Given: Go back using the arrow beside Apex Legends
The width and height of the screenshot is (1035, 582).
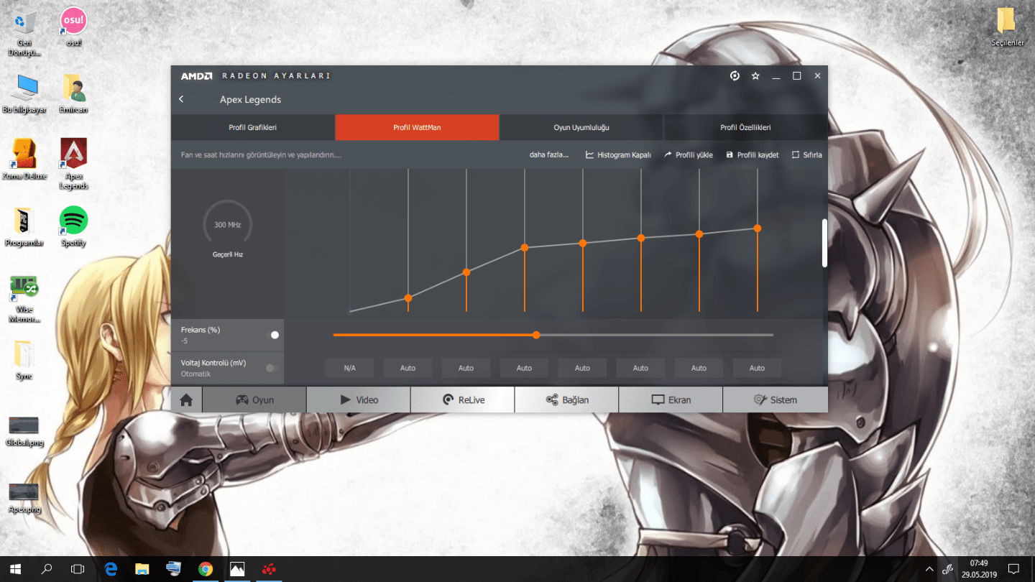Looking at the screenshot, I should click(x=181, y=99).
